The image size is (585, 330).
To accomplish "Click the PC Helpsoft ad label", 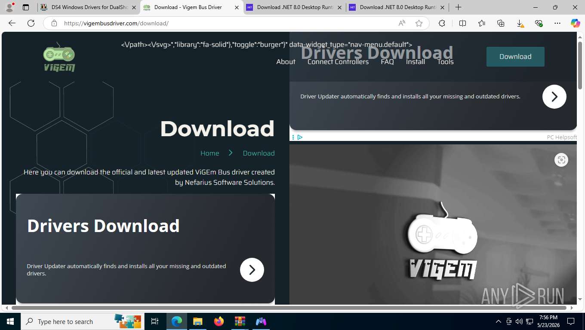I will 562,137.
